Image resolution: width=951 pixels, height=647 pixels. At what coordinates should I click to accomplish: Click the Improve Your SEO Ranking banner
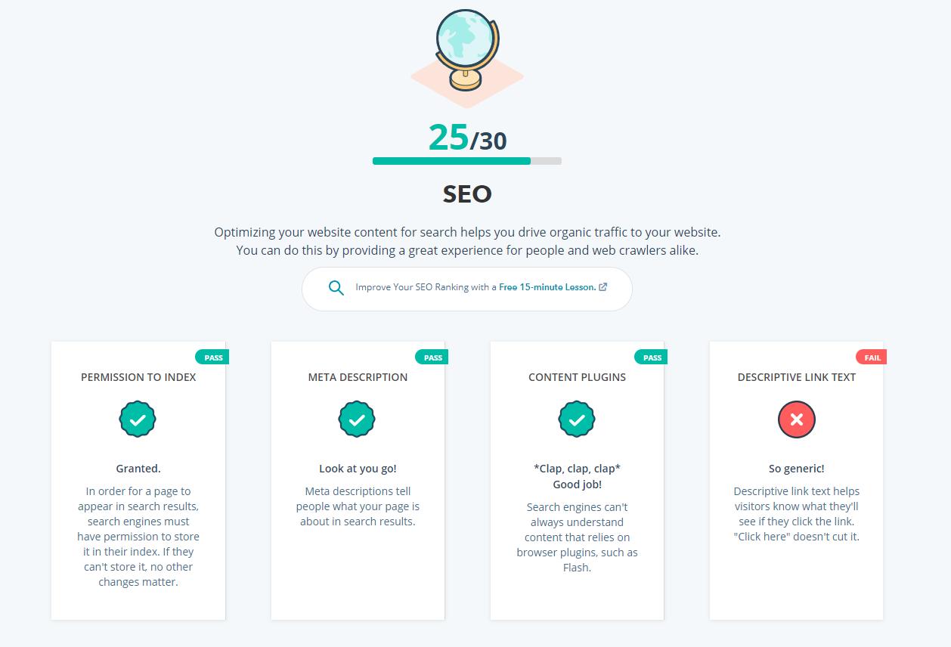coord(466,287)
